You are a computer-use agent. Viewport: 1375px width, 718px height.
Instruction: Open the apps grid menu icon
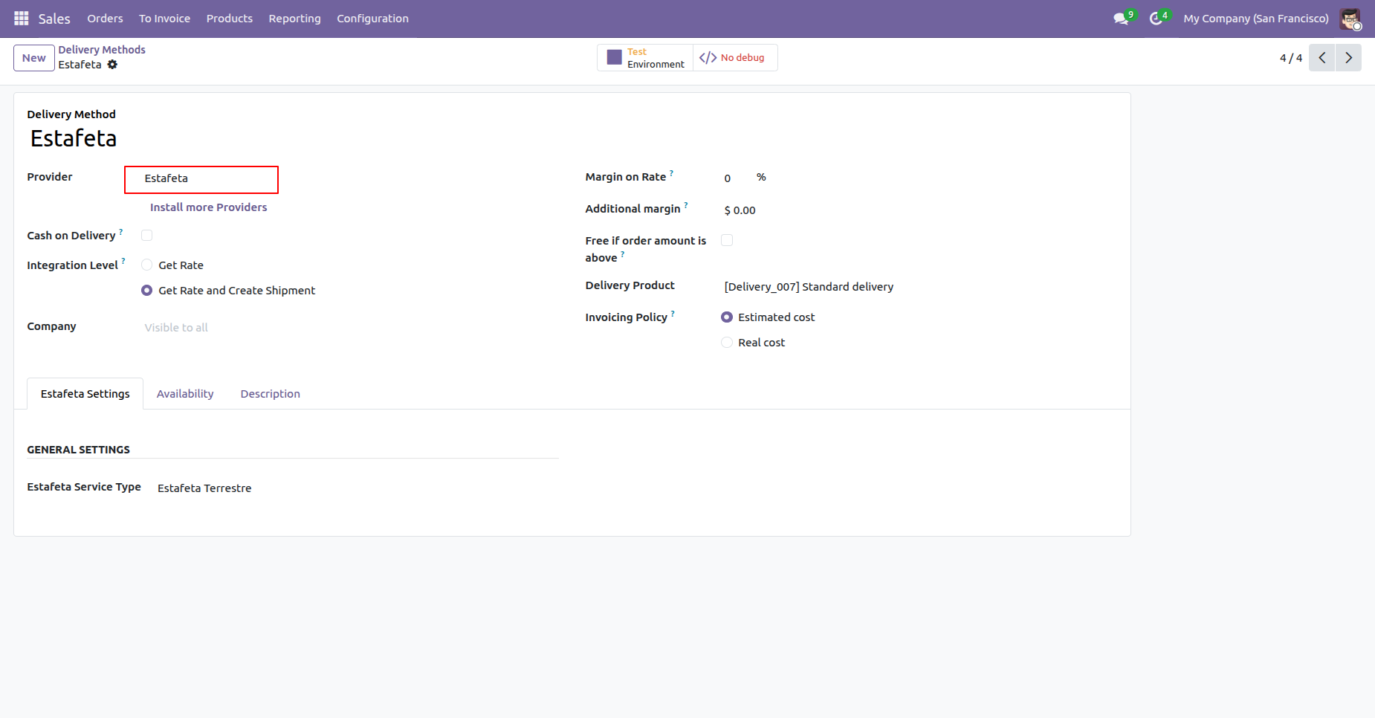point(21,19)
